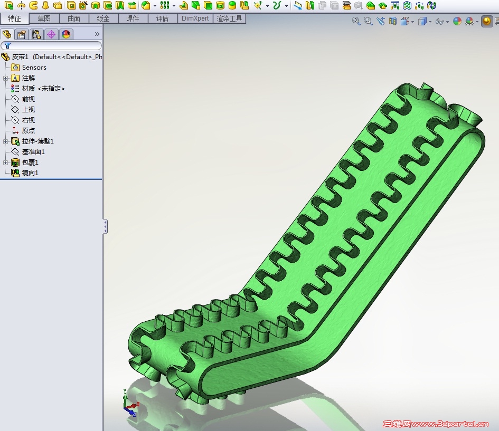Image resolution: width=499 pixels, height=431 pixels.
Task: Open the Fillet dropdown arrow
Action: pyautogui.click(x=155, y=6)
